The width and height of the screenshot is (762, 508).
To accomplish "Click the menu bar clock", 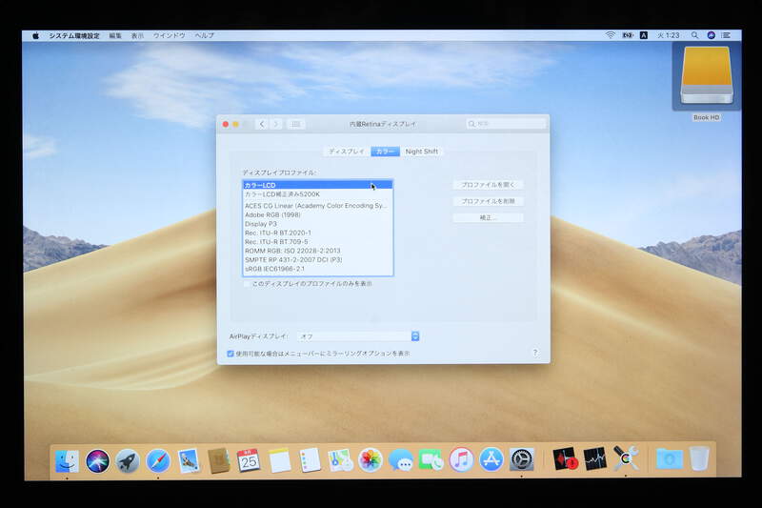I will (669, 35).
